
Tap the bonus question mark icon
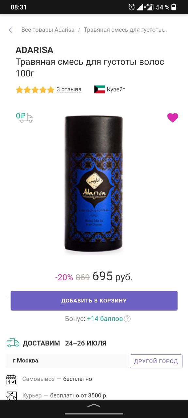click(x=127, y=319)
